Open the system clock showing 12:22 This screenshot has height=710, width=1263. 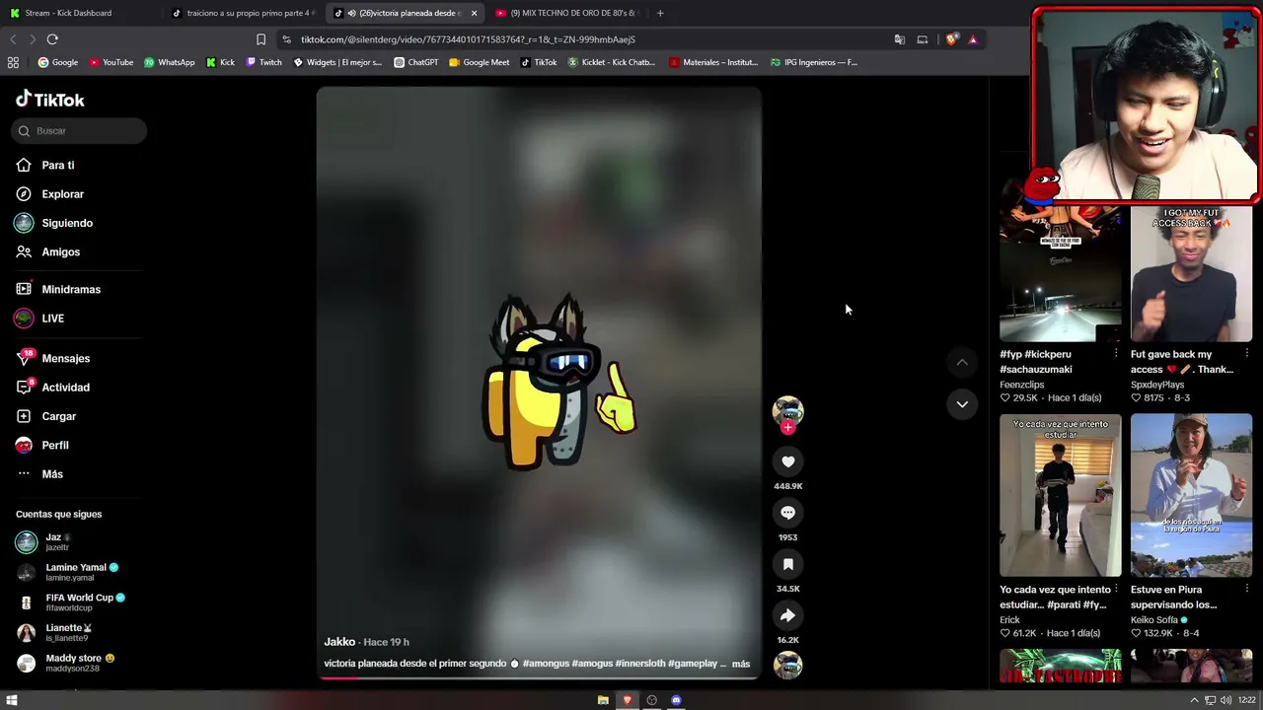(1246, 700)
